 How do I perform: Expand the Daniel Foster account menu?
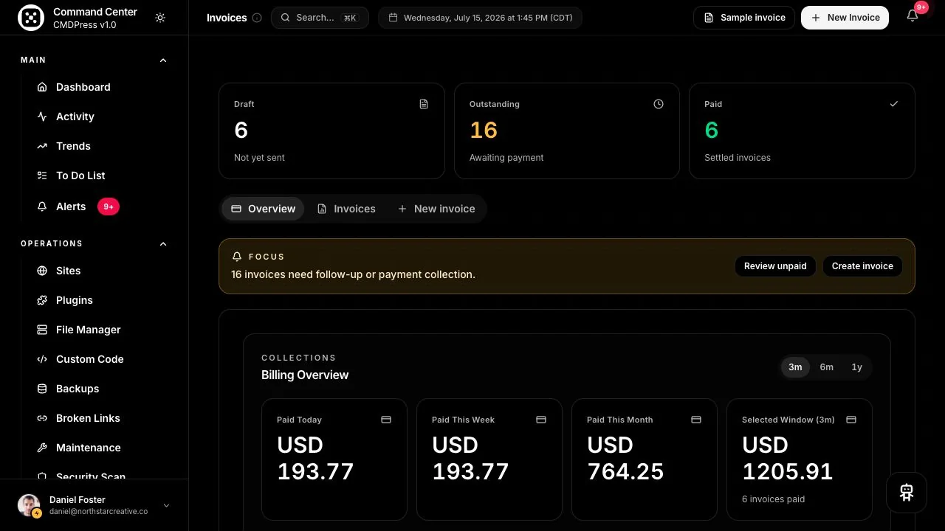(x=166, y=505)
